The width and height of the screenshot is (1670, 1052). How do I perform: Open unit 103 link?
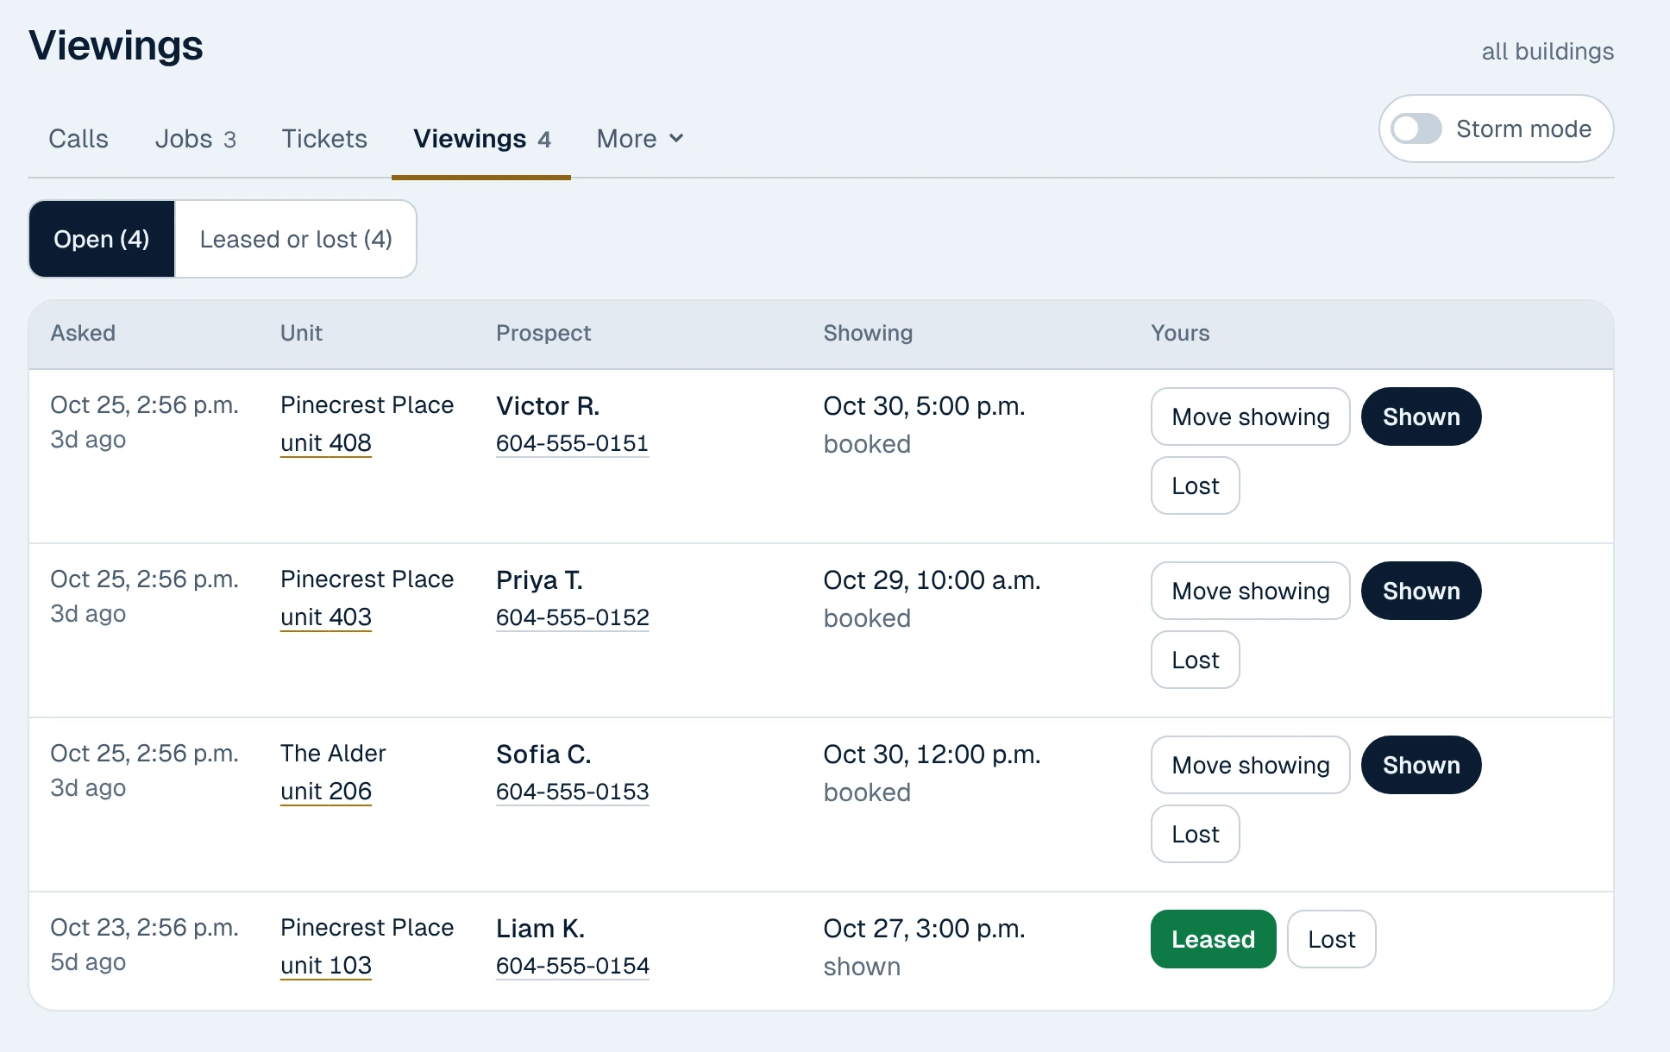point(326,966)
